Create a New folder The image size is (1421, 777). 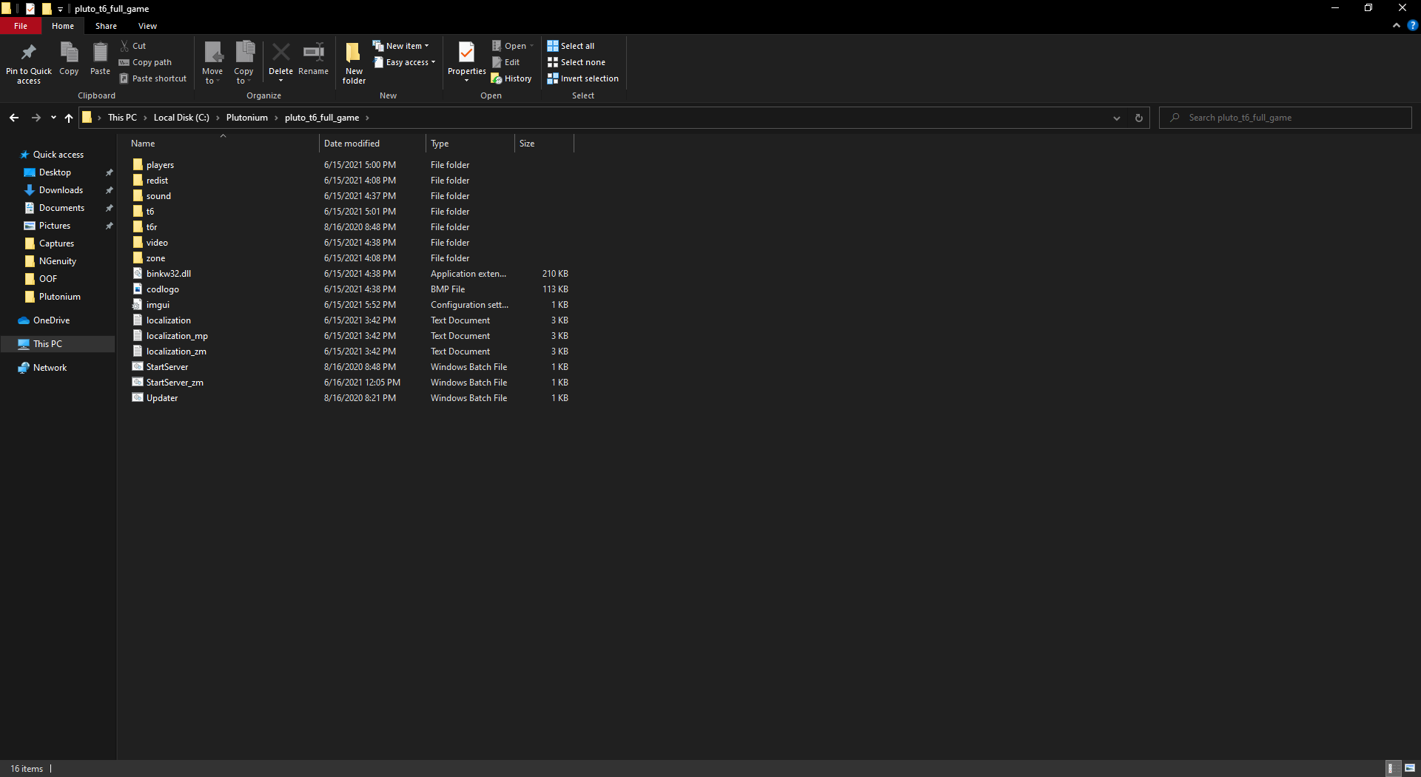[354, 63]
